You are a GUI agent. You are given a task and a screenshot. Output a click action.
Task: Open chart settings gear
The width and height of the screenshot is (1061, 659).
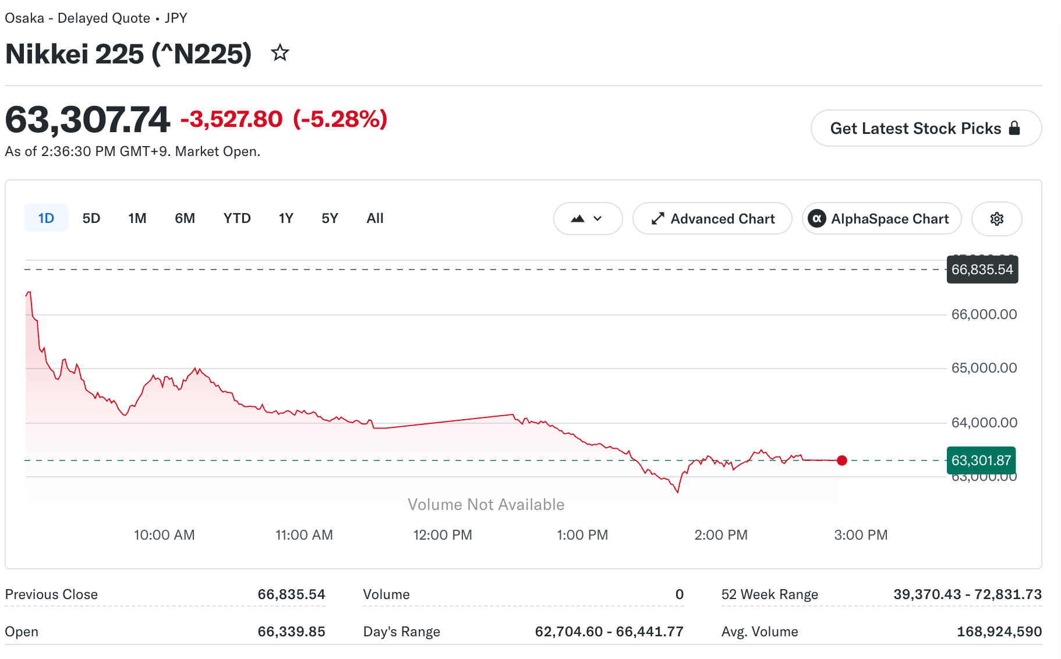pyautogui.click(x=997, y=219)
